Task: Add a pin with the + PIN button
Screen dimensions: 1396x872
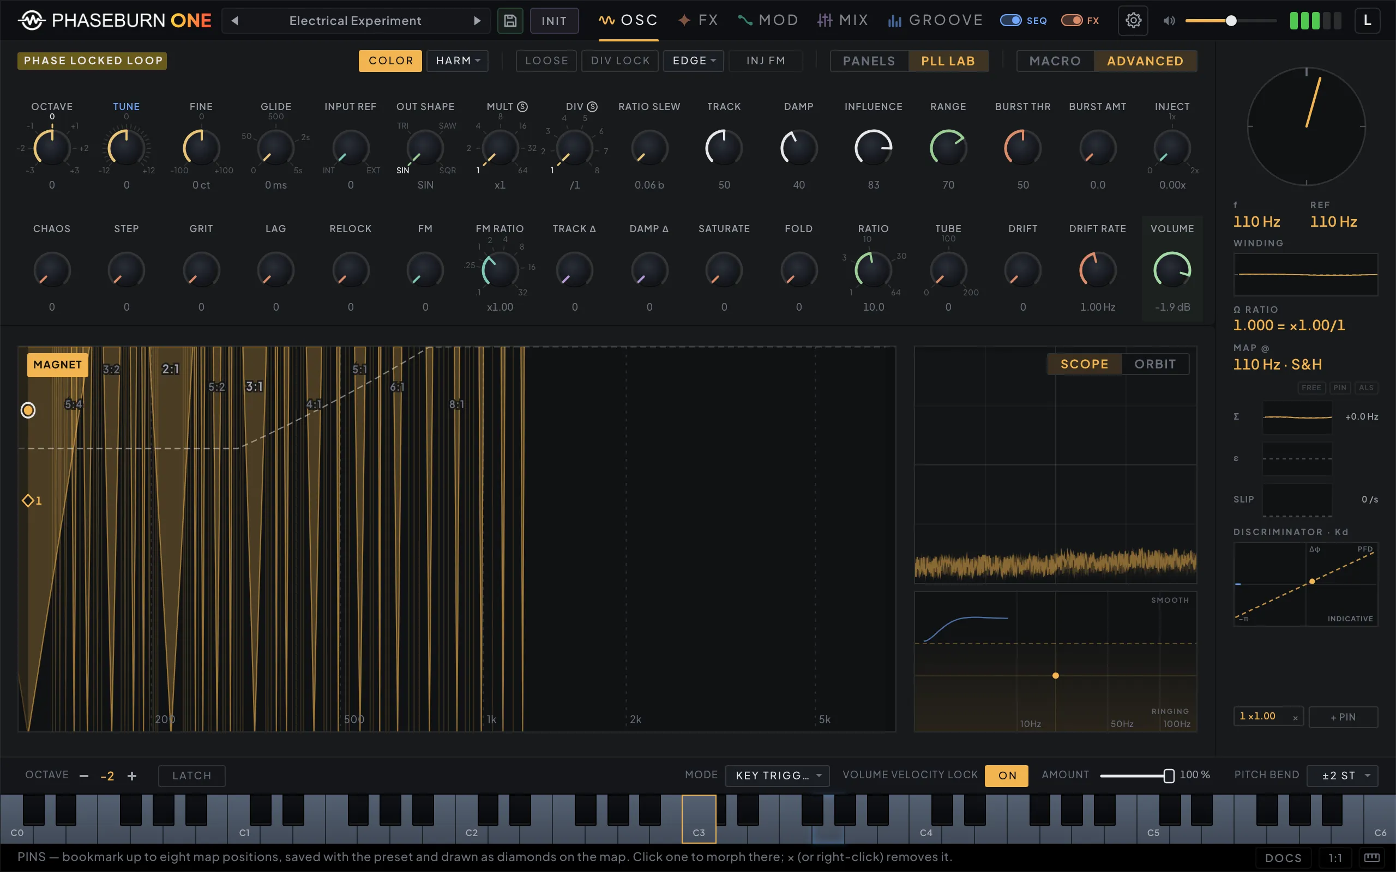Action: click(x=1343, y=717)
